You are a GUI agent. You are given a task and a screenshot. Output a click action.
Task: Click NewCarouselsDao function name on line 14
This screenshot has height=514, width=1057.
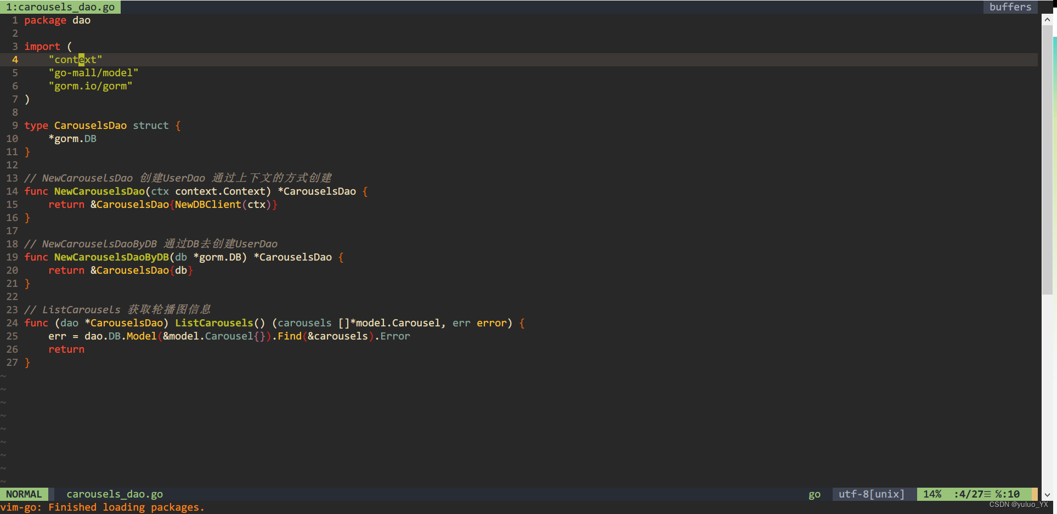99,191
